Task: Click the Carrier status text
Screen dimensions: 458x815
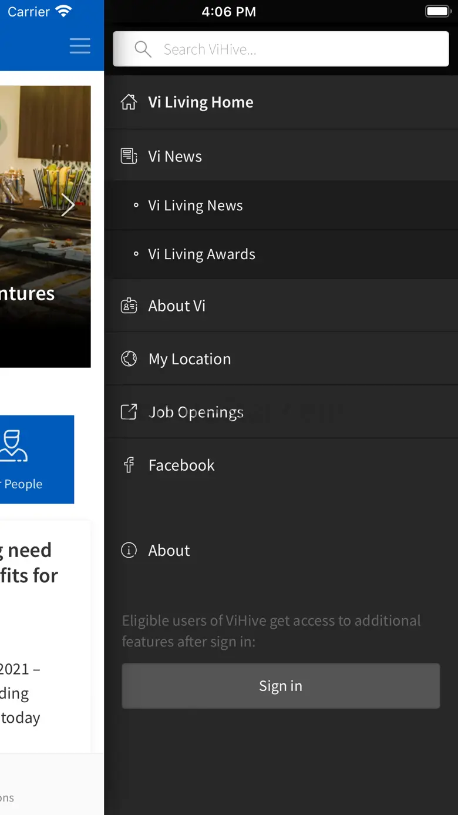Action: click(28, 12)
